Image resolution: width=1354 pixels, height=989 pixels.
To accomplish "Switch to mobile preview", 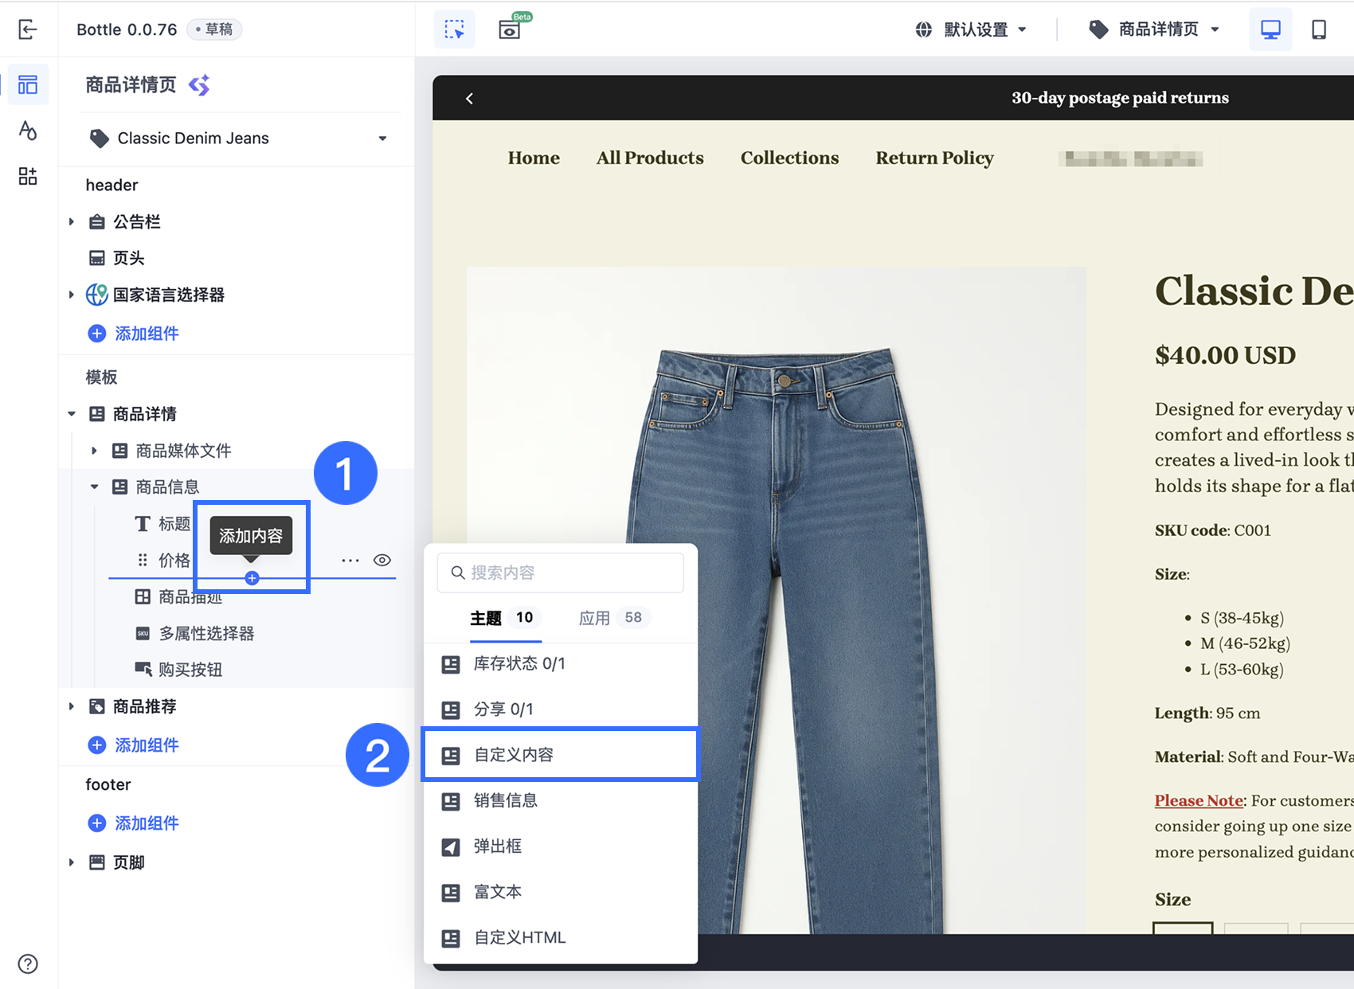I will coord(1319,29).
